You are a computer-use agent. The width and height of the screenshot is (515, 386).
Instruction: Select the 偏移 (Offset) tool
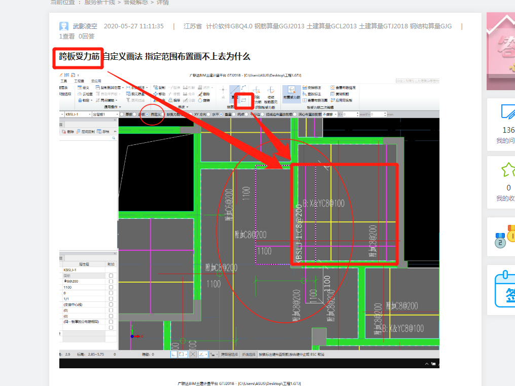pyautogui.click(x=174, y=100)
